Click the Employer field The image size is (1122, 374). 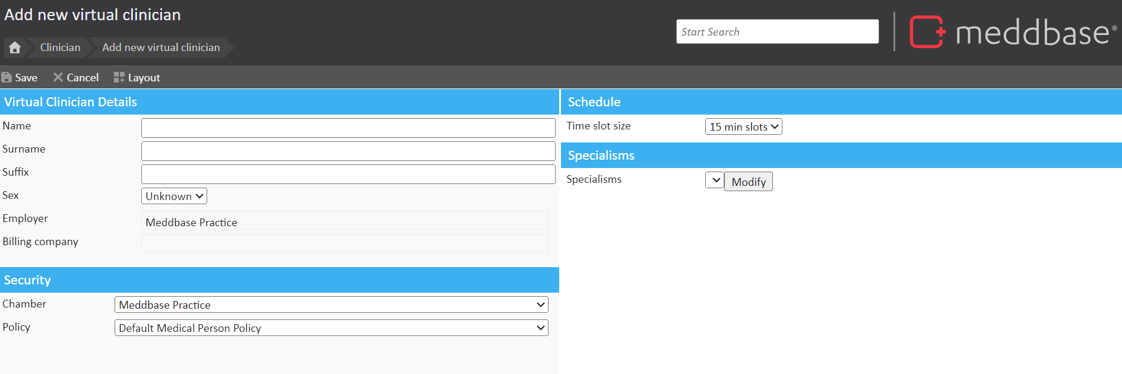tap(344, 222)
